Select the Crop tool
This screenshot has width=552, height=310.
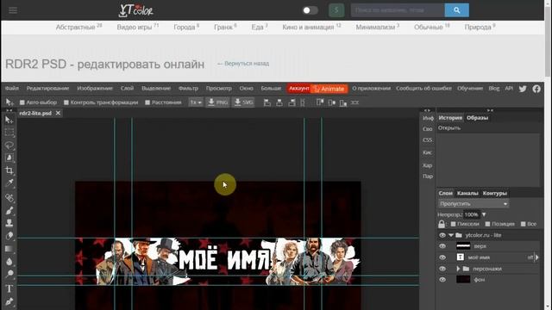9,170
